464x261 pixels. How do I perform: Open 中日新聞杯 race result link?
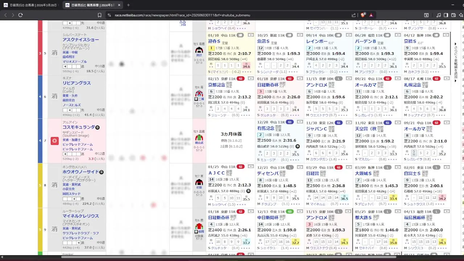[x=268, y=217]
